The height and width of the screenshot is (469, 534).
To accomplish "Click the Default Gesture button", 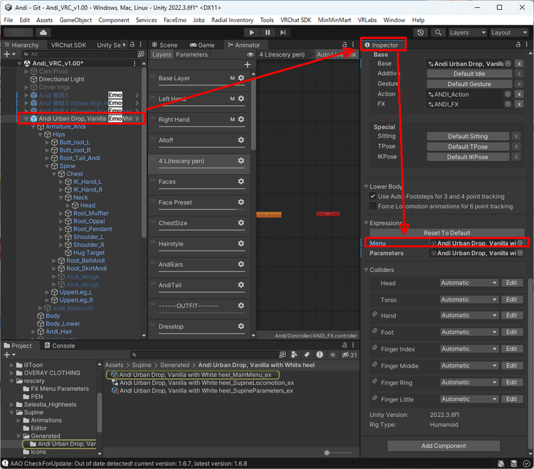I will coord(469,84).
